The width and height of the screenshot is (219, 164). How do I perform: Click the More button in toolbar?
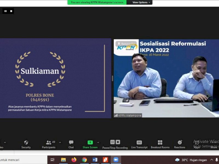214,144
